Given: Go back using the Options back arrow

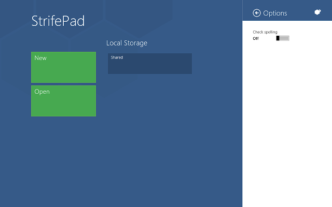Looking at the screenshot, I should tap(257, 13).
